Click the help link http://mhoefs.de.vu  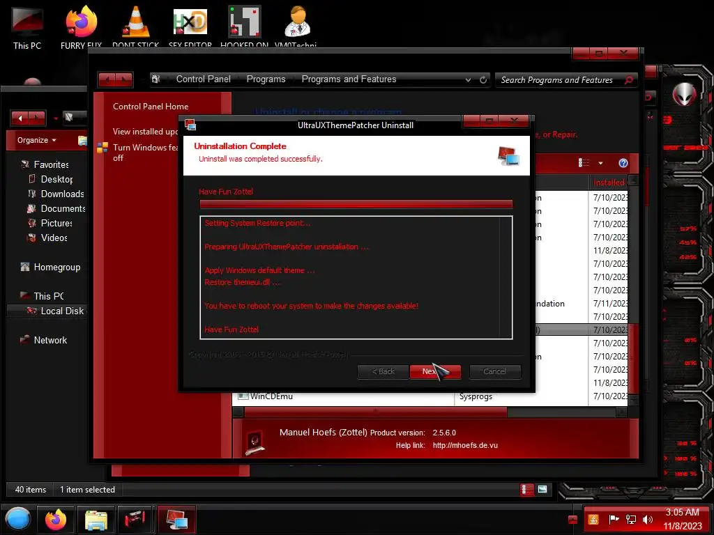[465, 445]
